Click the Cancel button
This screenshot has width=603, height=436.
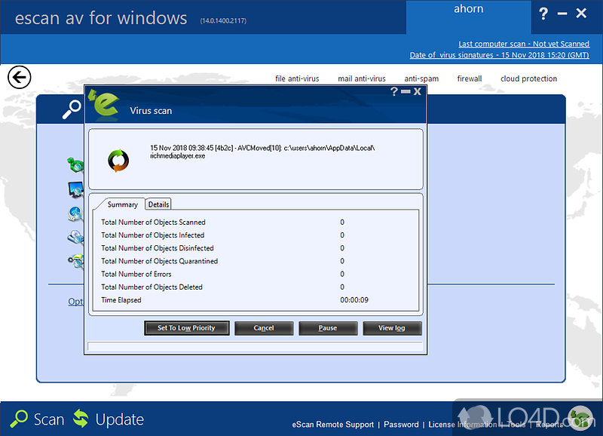tap(264, 328)
